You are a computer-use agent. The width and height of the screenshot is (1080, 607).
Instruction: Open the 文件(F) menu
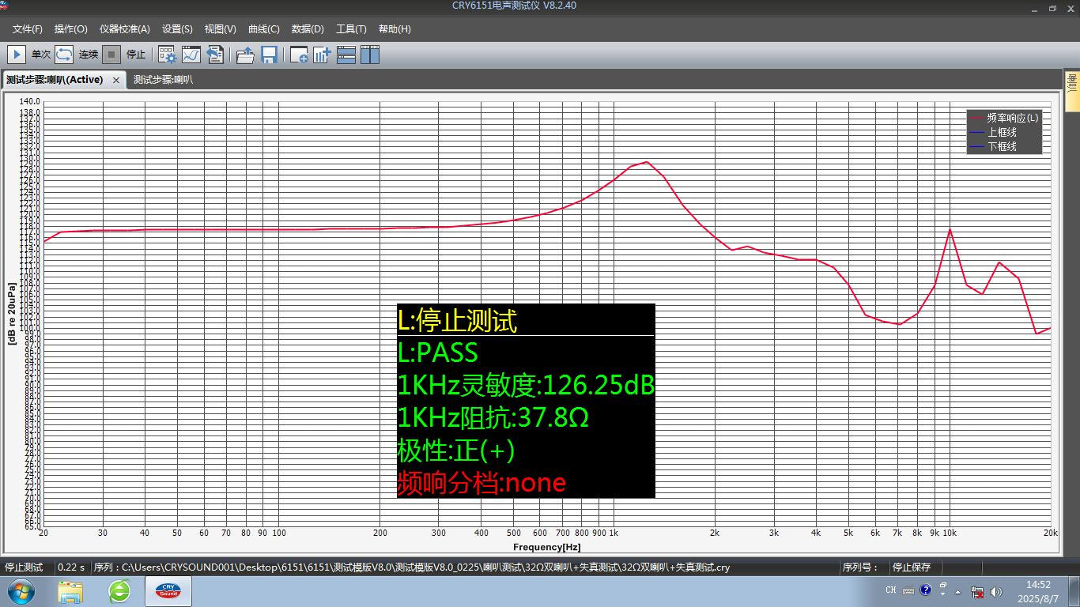pyautogui.click(x=28, y=29)
